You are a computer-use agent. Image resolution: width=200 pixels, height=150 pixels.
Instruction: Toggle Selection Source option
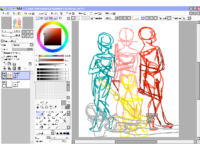click(x=2, y=59)
